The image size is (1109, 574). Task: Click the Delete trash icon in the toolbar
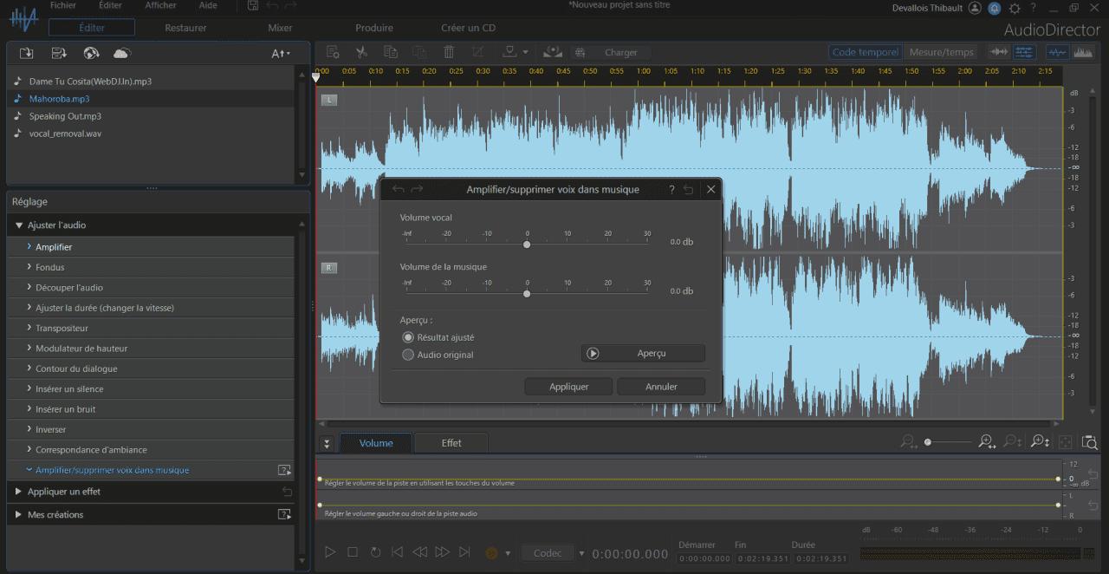448,51
